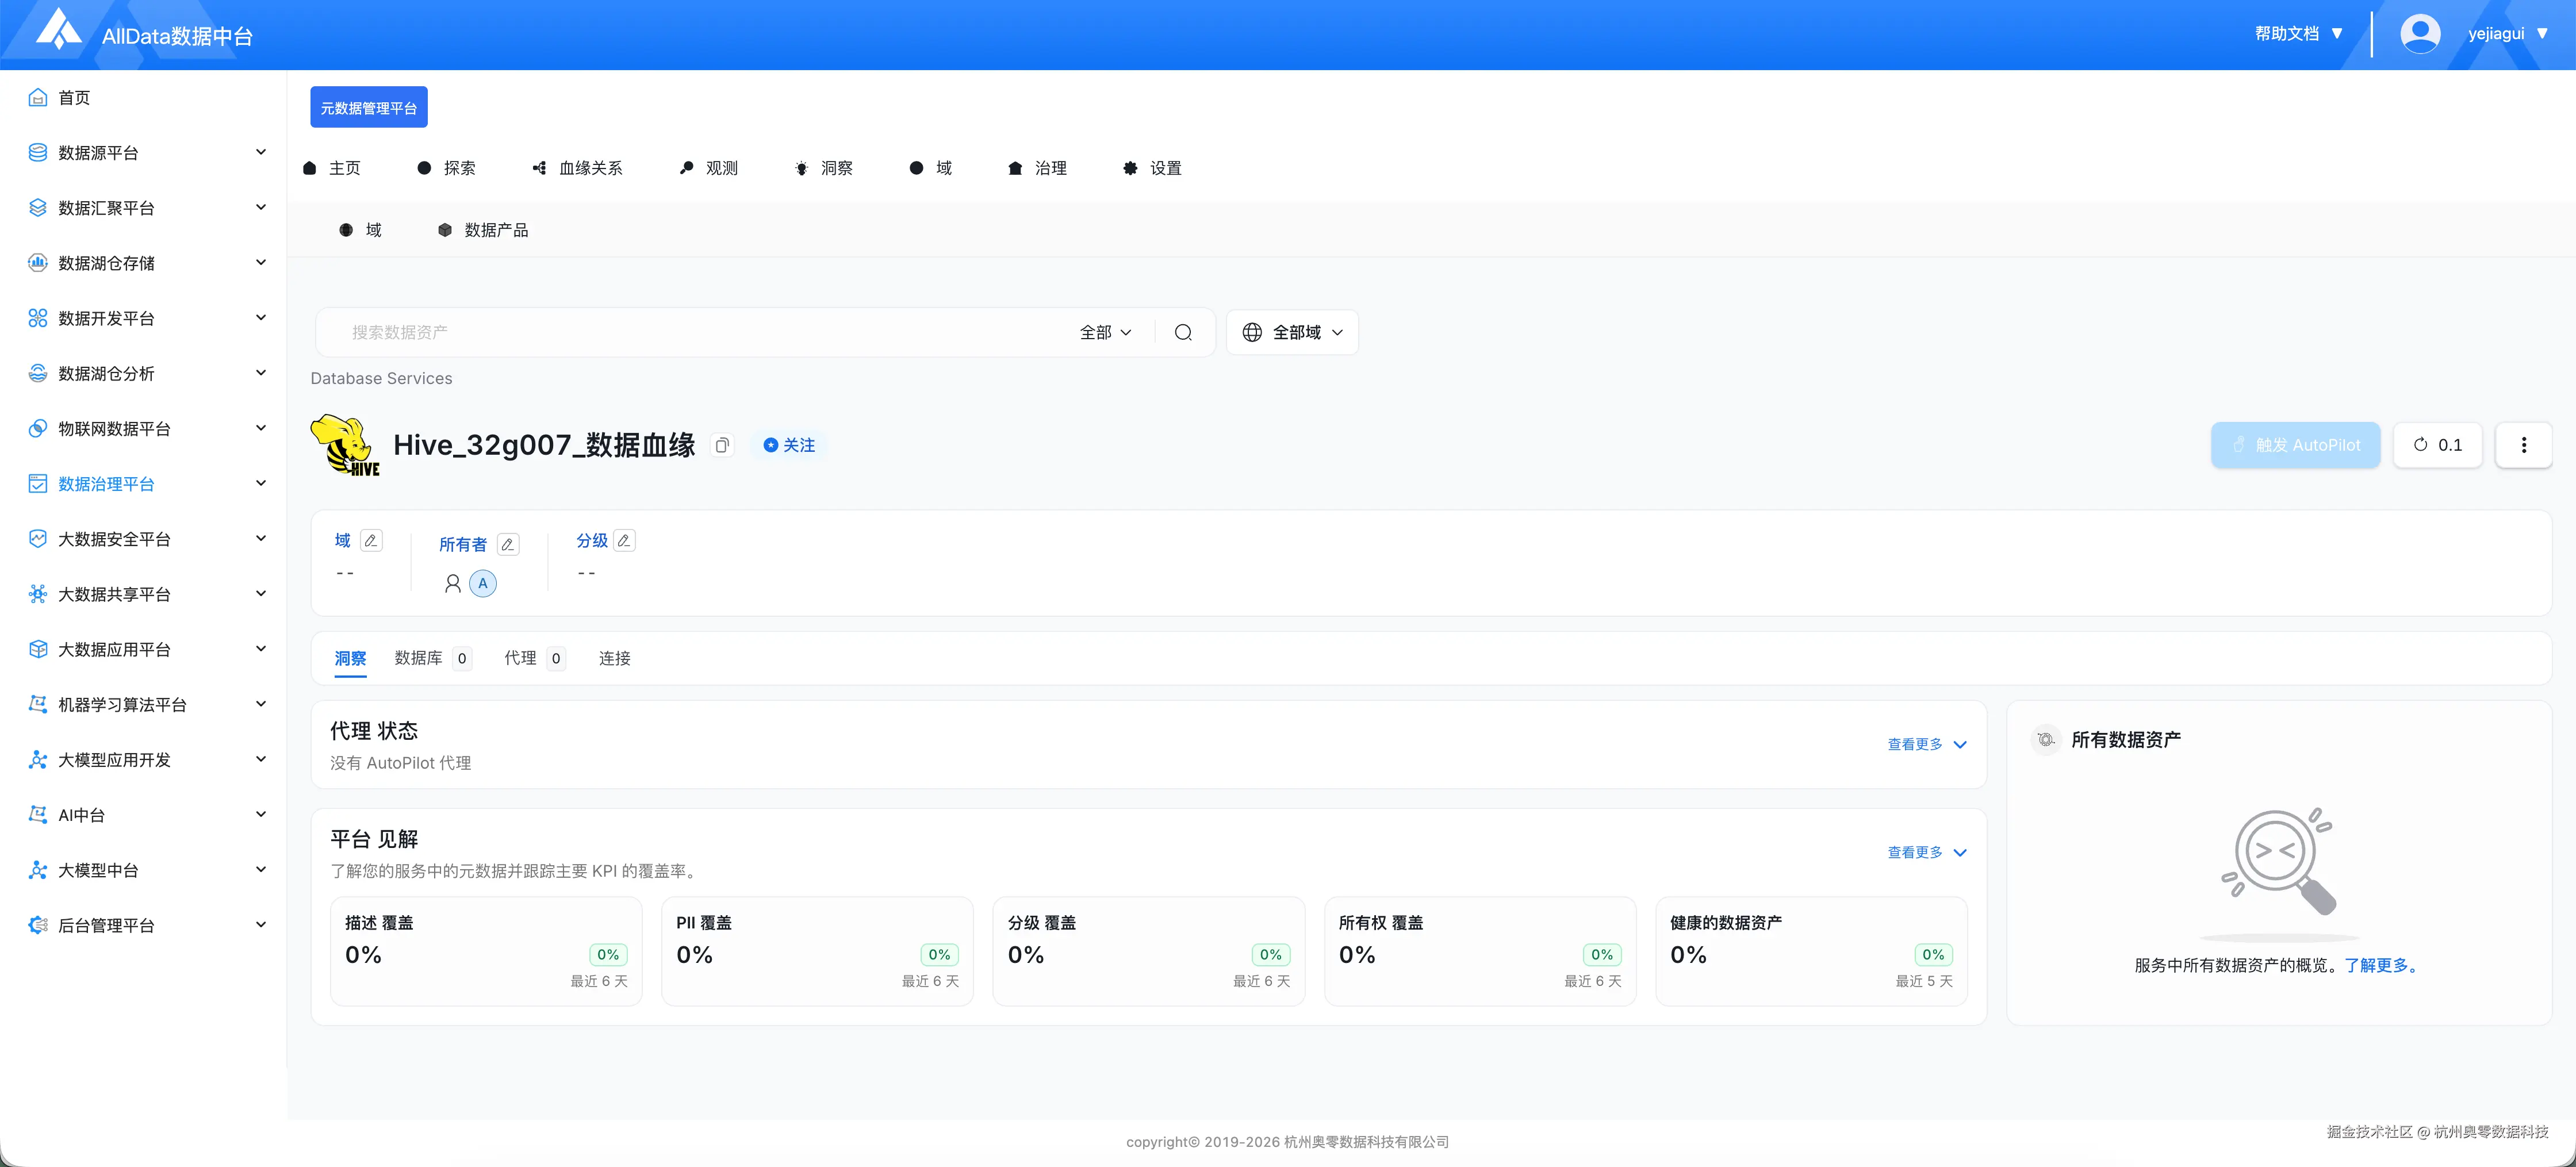Open the 数据产品 sub-menu item
This screenshot has height=1167, width=2576.
[484, 230]
